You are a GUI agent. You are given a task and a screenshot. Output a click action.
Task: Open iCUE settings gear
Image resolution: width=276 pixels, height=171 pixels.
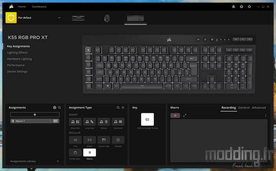tap(249, 7)
